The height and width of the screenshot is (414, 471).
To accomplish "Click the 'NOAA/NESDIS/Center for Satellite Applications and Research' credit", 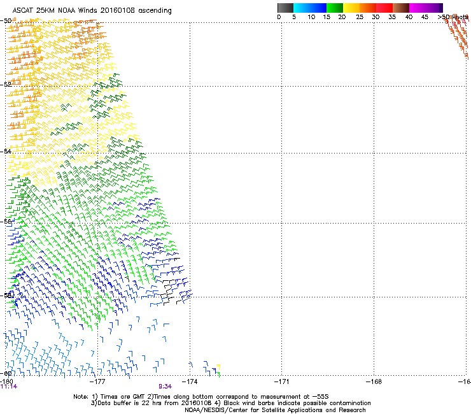I will click(275, 410).
